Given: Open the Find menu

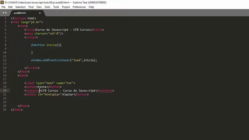Looking at the screenshot, I should point(31,7).
